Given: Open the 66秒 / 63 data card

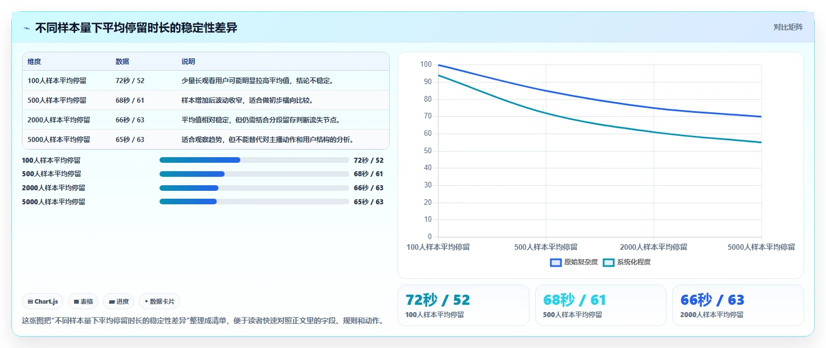Looking at the screenshot, I should [738, 305].
